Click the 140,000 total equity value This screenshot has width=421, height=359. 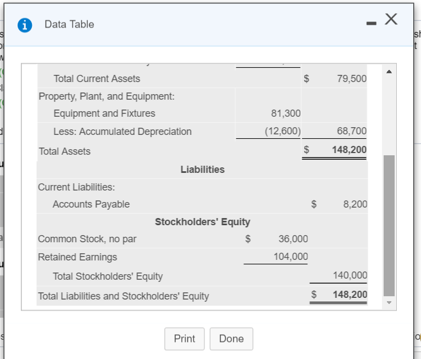pyautogui.click(x=350, y=275)
